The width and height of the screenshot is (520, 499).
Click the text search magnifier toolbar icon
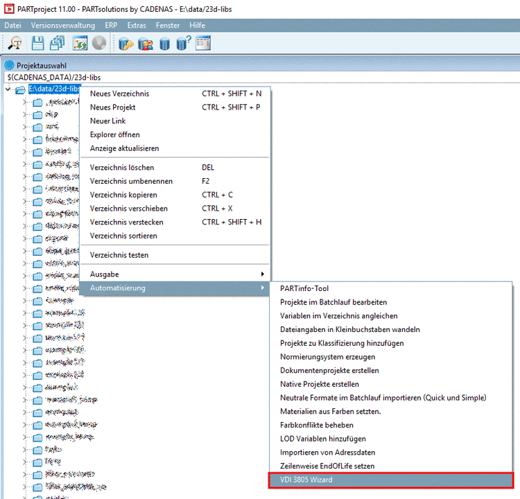pos(15,43)
